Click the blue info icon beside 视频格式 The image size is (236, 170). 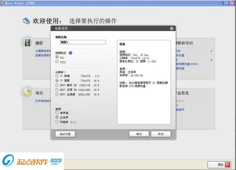pyautogui.click(x=70, y=53)
